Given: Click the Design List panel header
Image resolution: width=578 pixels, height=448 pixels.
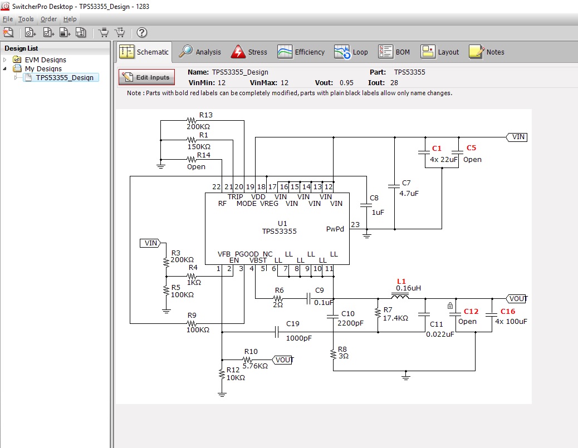Looking at the screenshot, I should coord(55,48).
